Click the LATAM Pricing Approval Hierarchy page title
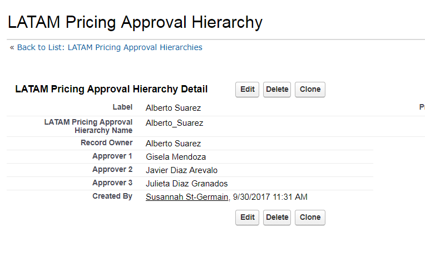 pyautogui.click(x=135, y=22)
